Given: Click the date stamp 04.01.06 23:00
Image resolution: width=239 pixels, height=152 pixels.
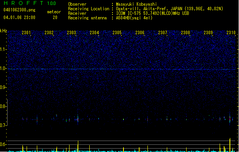Looking at the screenshot, I should [x=19, y=17].
